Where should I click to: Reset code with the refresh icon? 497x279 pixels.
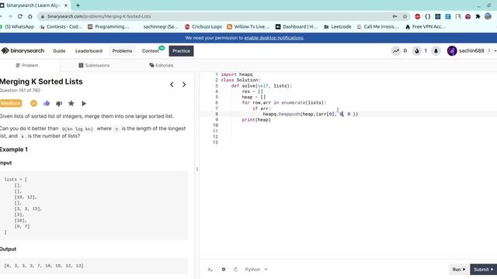point(235,270)
